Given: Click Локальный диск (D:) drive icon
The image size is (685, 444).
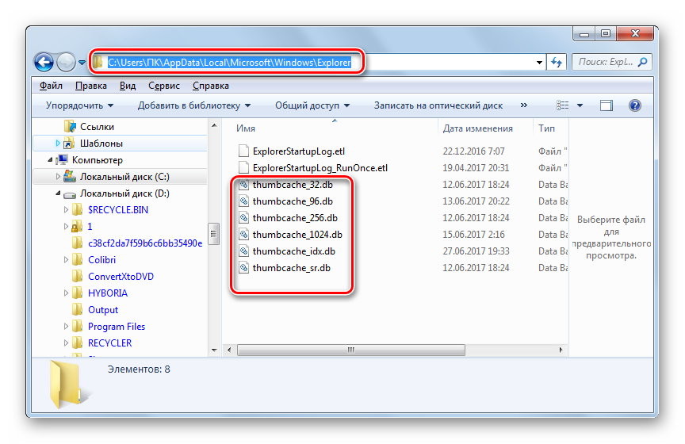Looking at the screenshot, I should (x=70, y=194).
